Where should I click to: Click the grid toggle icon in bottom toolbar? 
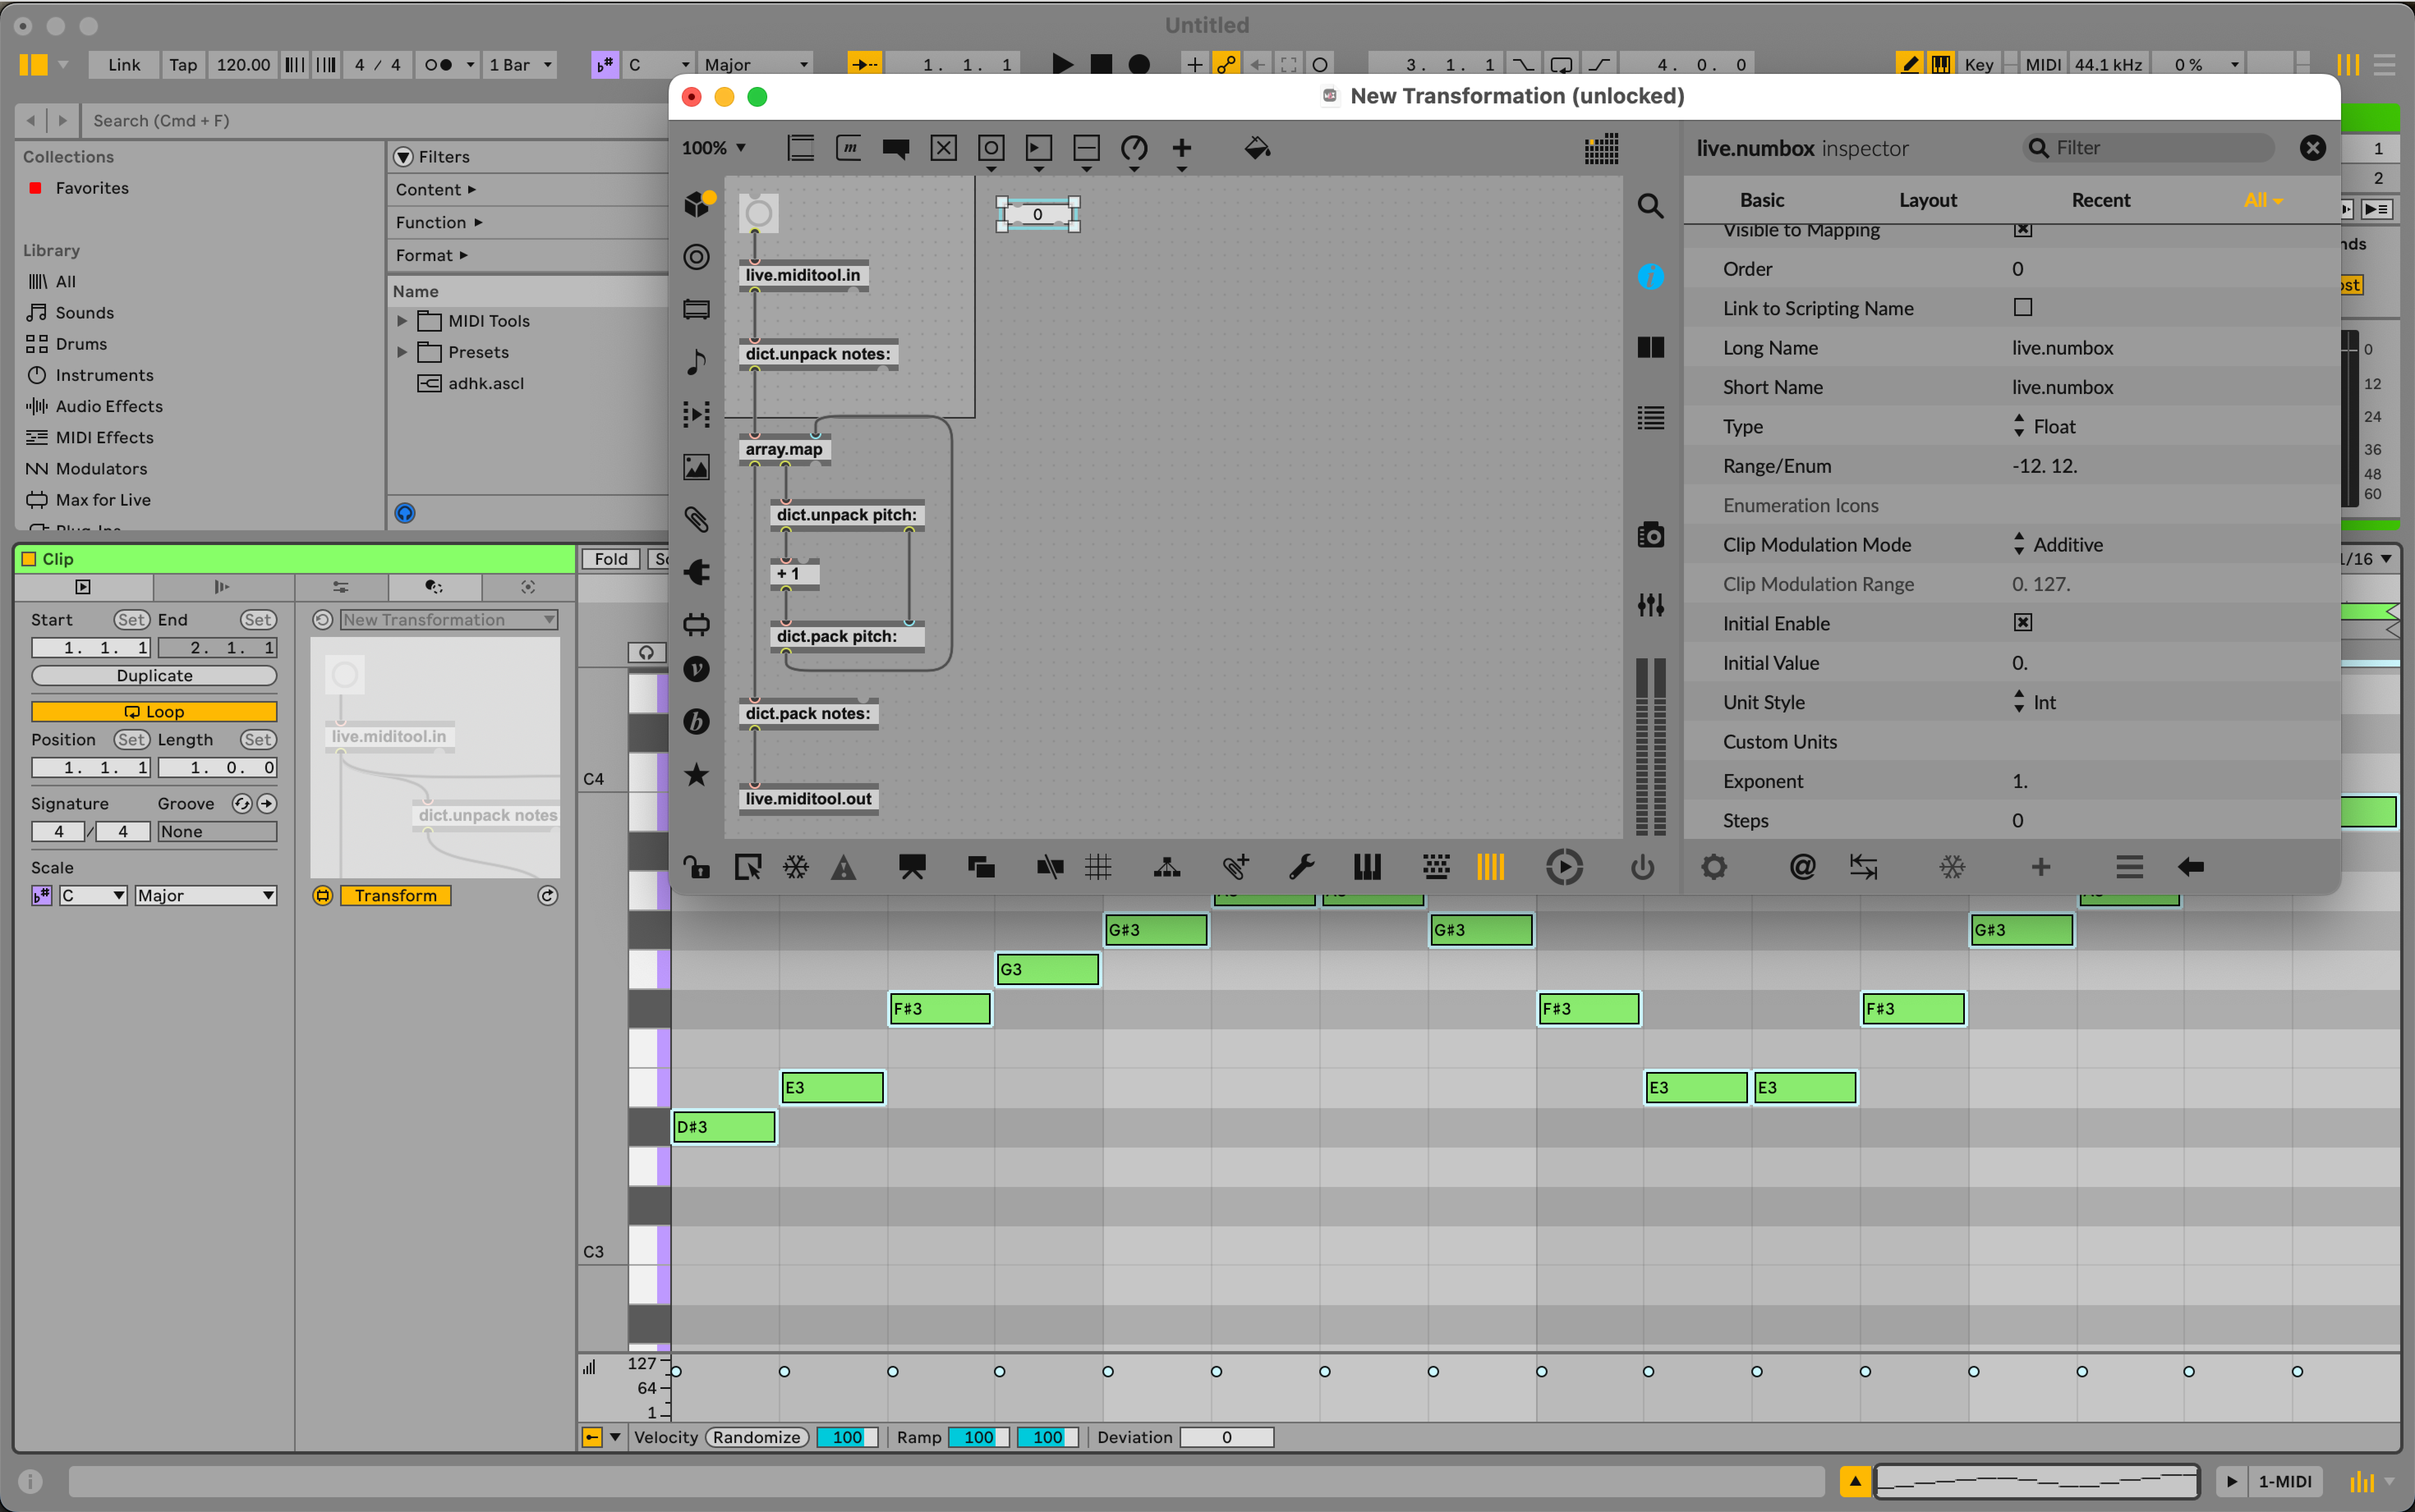(1098, 867)
